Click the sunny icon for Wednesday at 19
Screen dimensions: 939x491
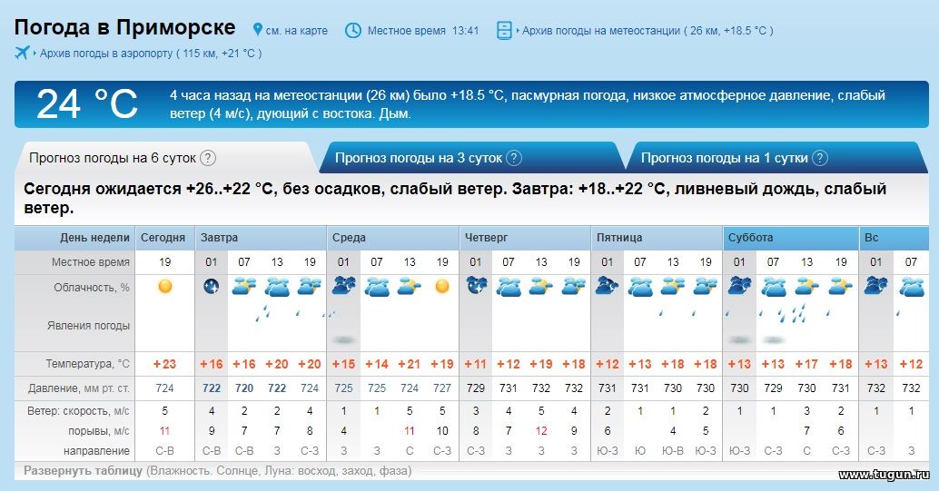[442, 286]
